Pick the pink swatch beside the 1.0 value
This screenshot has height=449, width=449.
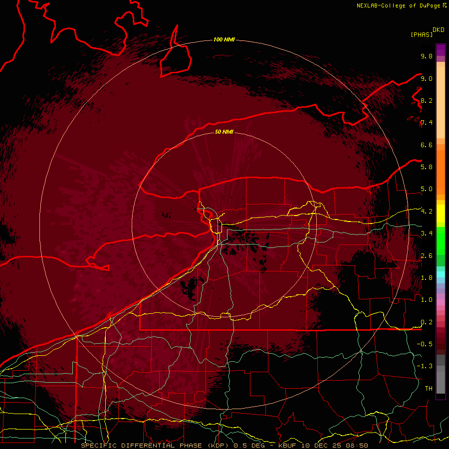[x=441, y=302]
